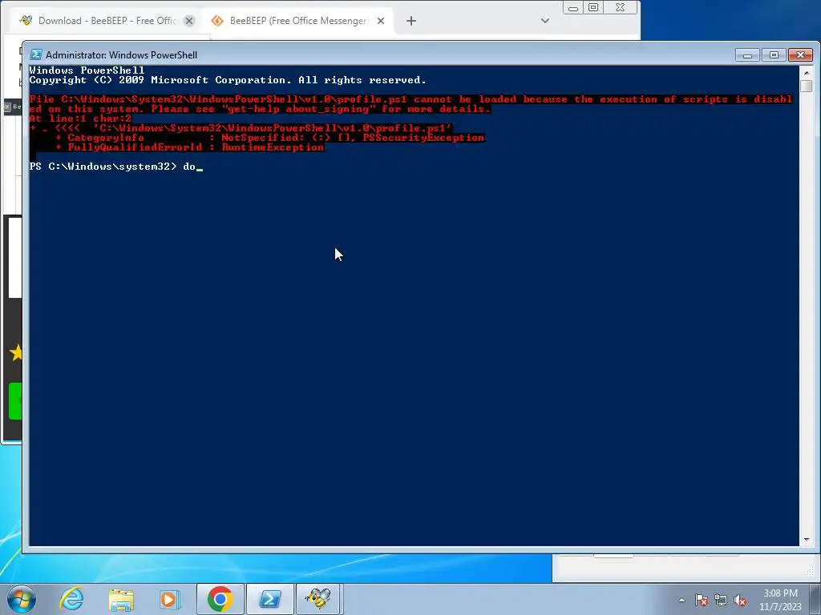Click the 'FullyQualifiedErrorId : RuntimeException' line
Screen dimensions: 821x615
189,147
